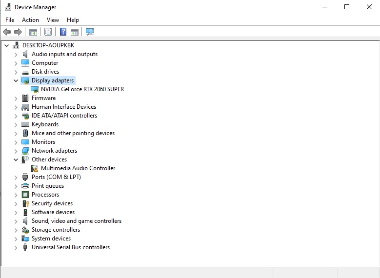The height and width of the screenshot is (278, 380).
Task: Click the Forward arrow toolbar button
Action: 18,32
